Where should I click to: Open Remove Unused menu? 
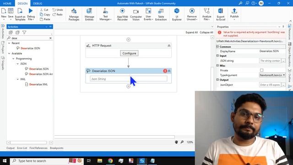[192, 14]
